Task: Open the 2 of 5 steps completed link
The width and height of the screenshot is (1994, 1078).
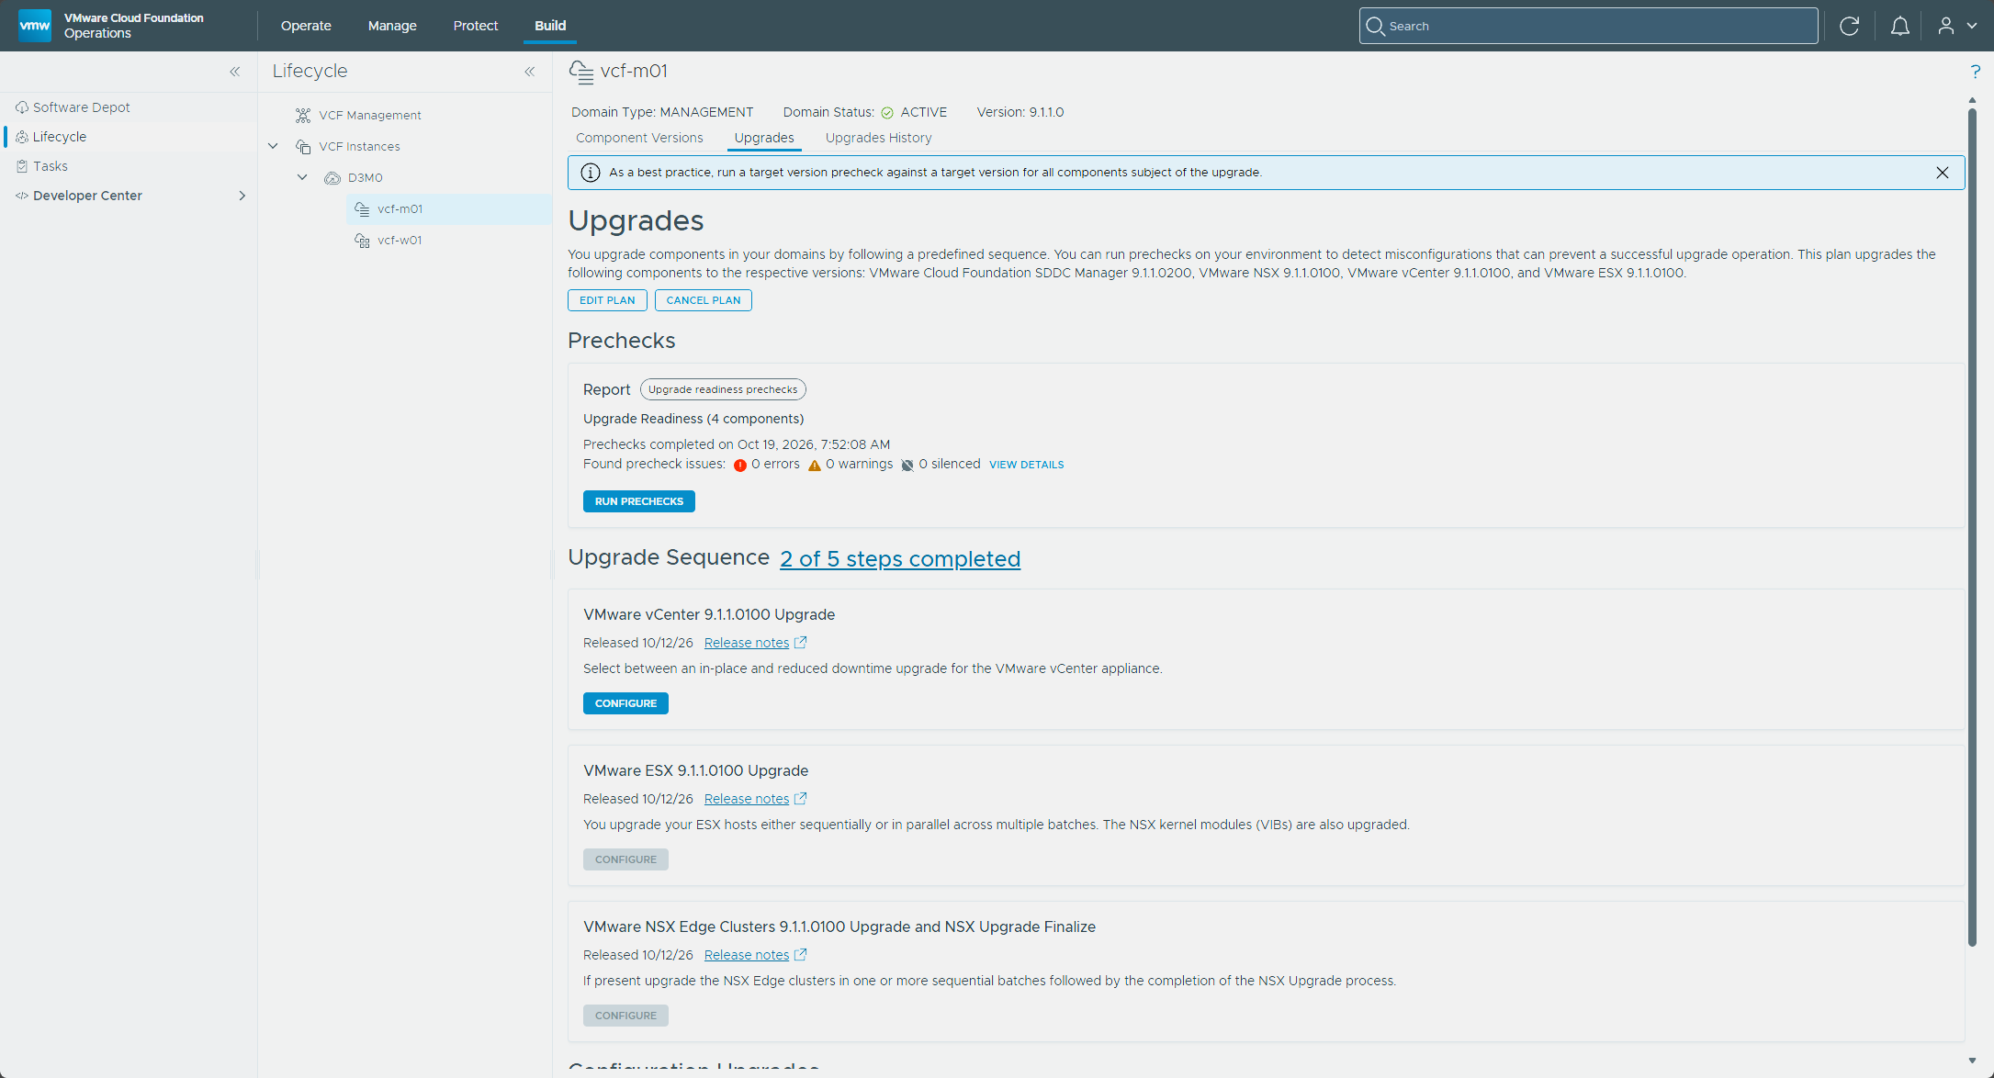Action: (x=900, y=558)
